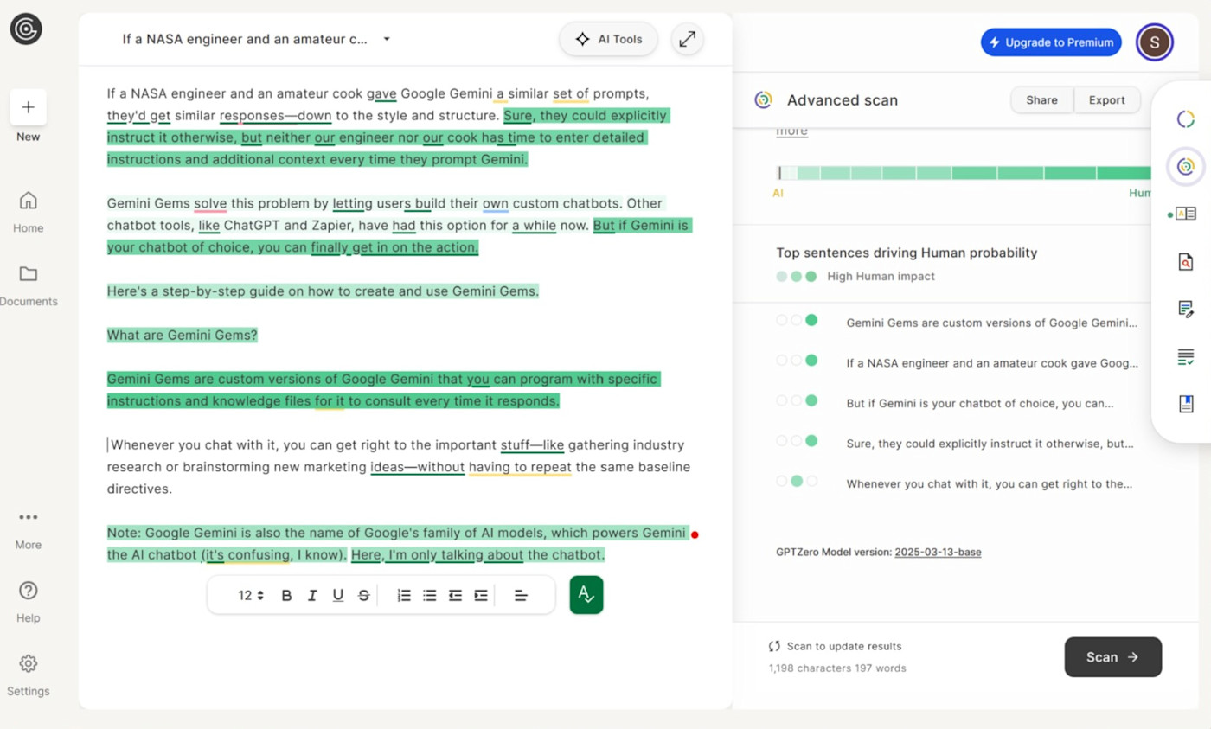The image size is (1211, 729).
Task: Open the checklist lines icon in the right rail
Action: tap(1186, 356)
